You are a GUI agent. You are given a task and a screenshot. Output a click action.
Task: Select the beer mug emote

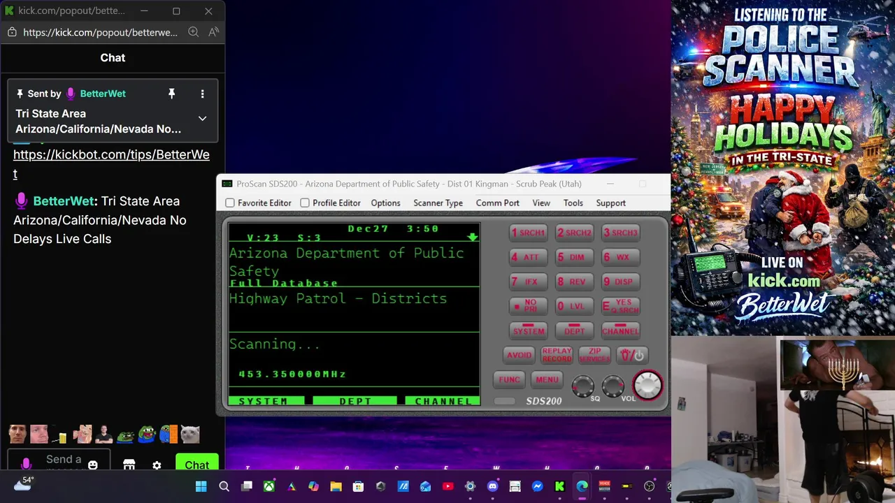[x=60, y=435]
